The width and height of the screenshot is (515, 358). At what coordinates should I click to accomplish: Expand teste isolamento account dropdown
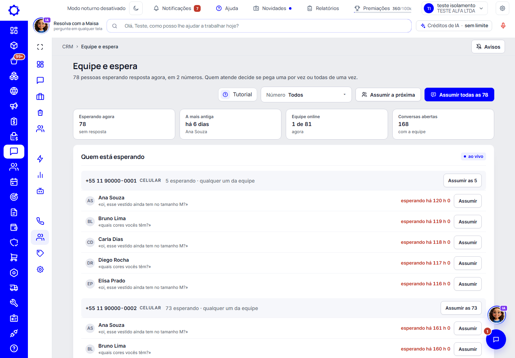coord(455,8)
